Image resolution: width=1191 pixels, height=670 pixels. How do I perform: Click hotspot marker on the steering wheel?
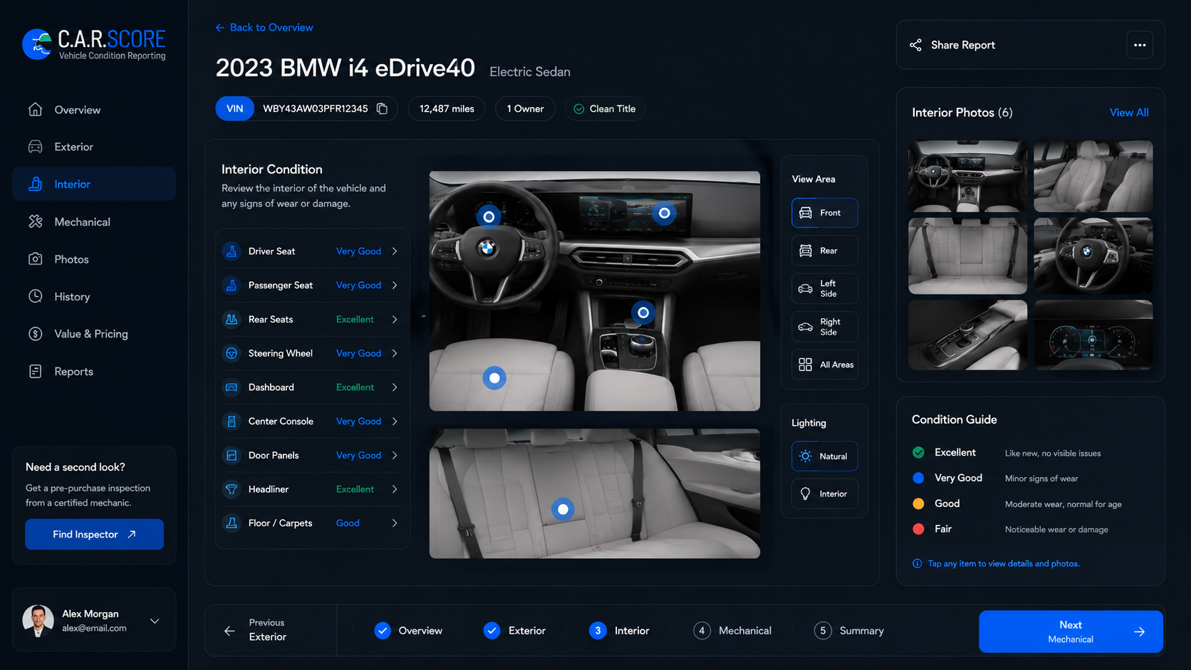489,216
